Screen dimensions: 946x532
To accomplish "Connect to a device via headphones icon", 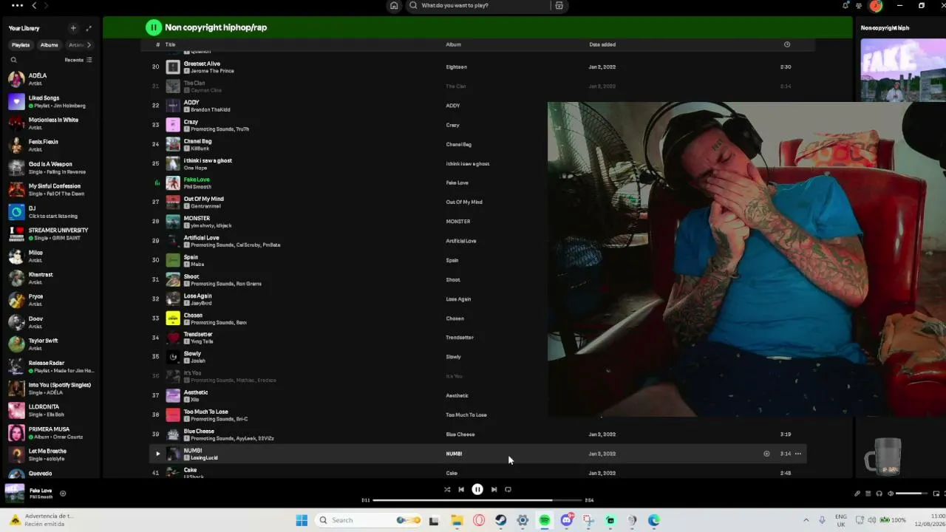I will (x=879, y=494).
